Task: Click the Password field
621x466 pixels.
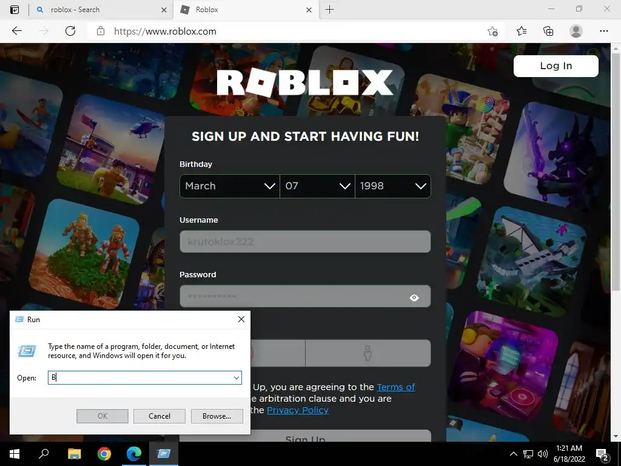Action: 305,296
